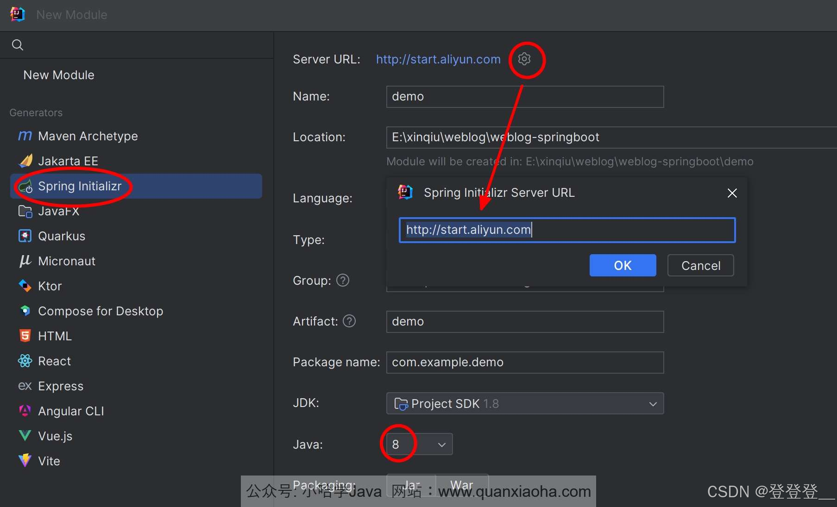The image size is (837, 507).
Task: Open the start.aliyun.com server URL link
Action: [438, 59]
